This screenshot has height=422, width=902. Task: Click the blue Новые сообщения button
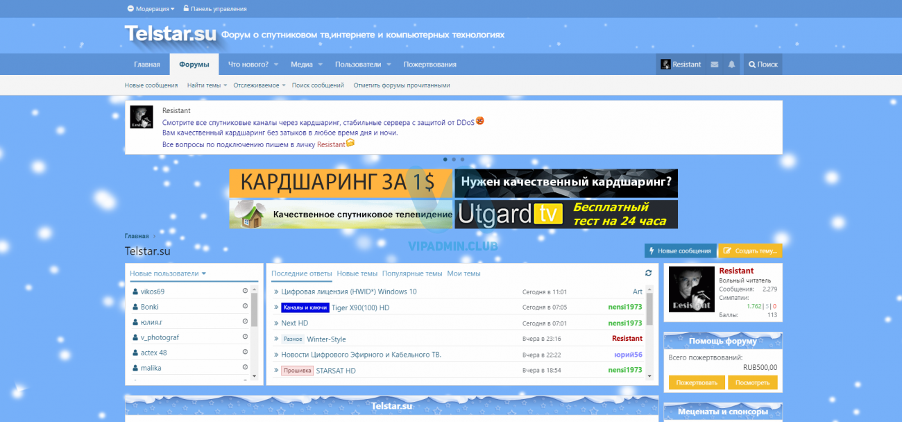pyautogui.click(x=679, y=251)
